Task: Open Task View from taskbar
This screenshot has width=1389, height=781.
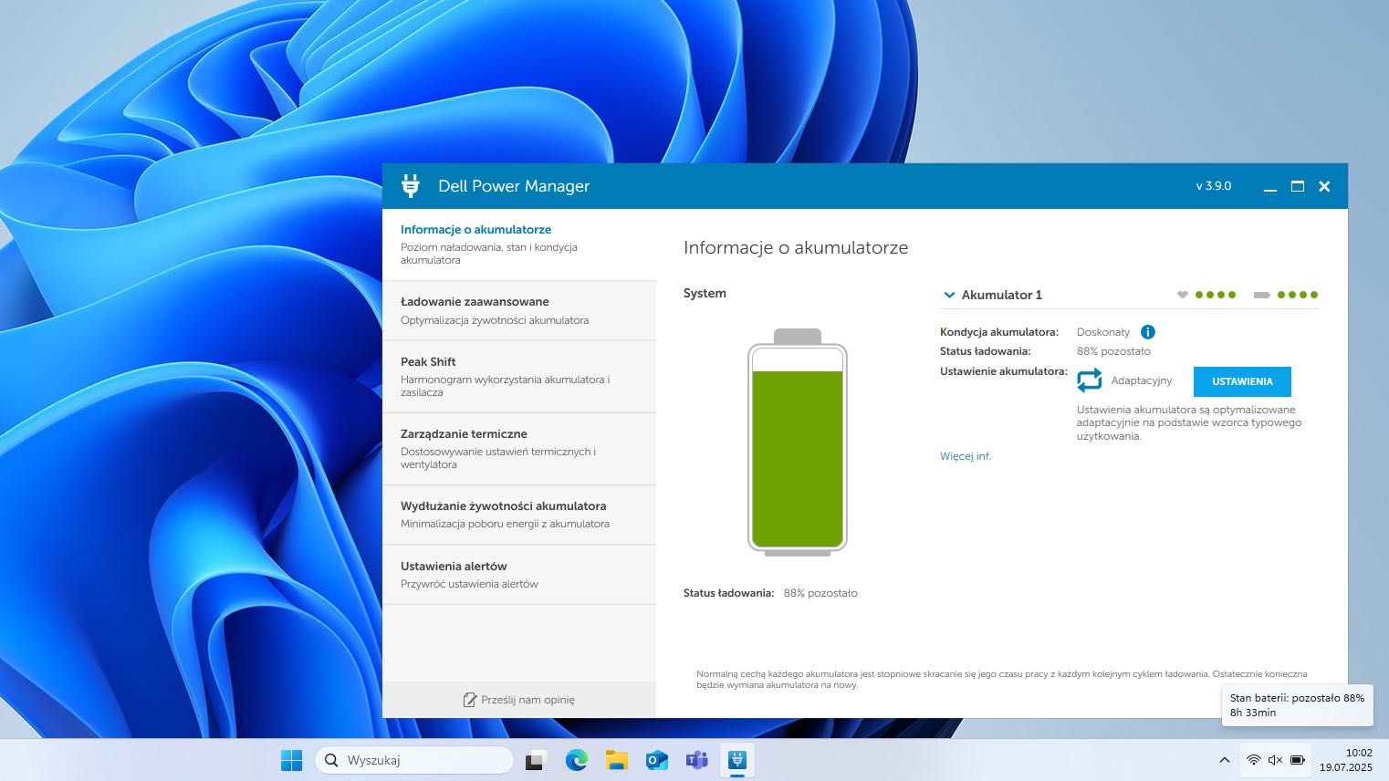Action: 536,760
